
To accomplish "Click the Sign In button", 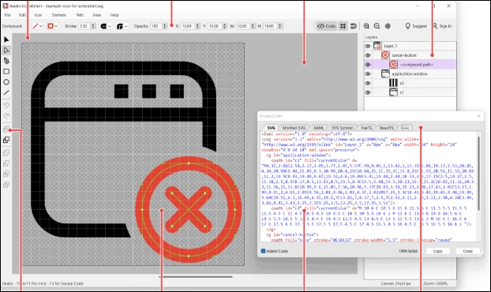I will (x=442, y=26).
